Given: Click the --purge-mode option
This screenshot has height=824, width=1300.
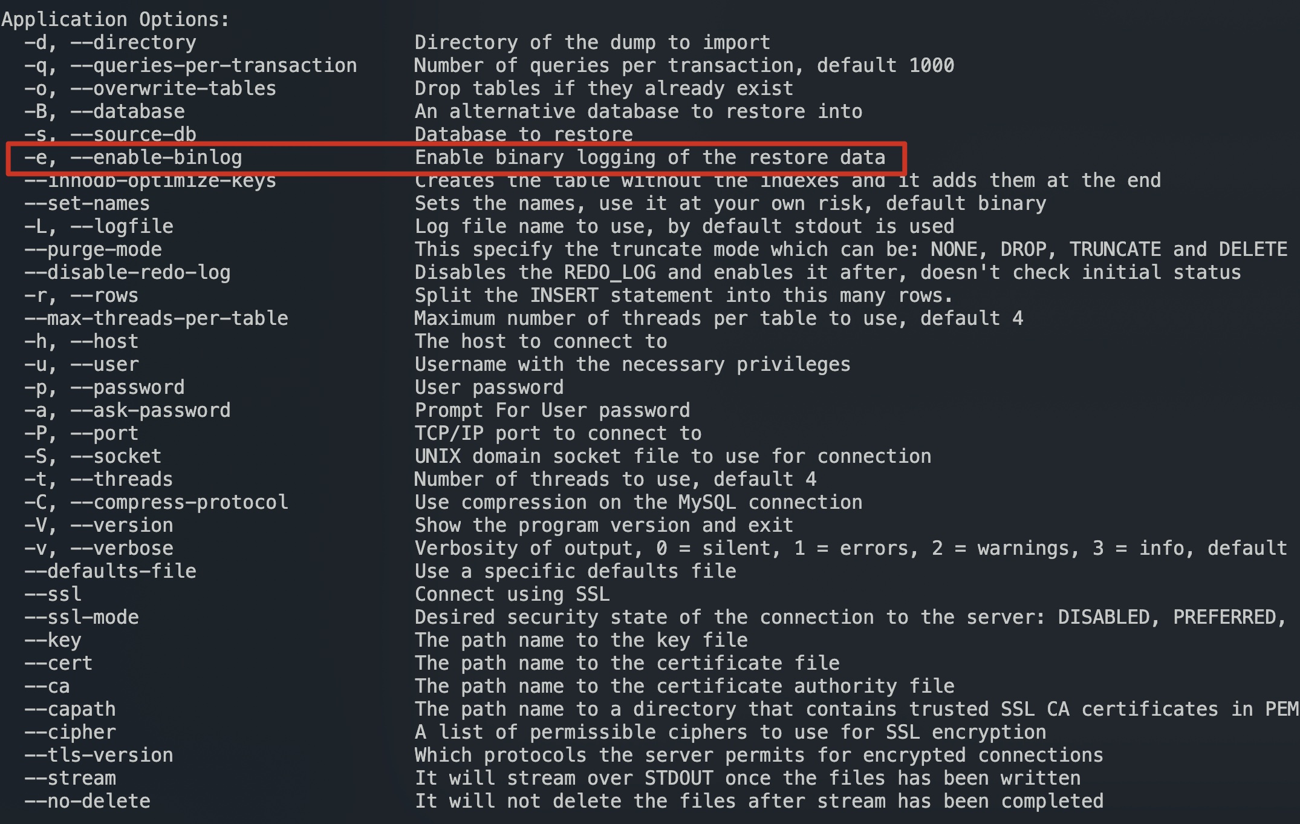Looking at the screenshot, I should [x=93, y=250].
